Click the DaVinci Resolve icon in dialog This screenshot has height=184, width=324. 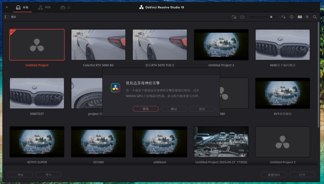[x=115, y=88]
